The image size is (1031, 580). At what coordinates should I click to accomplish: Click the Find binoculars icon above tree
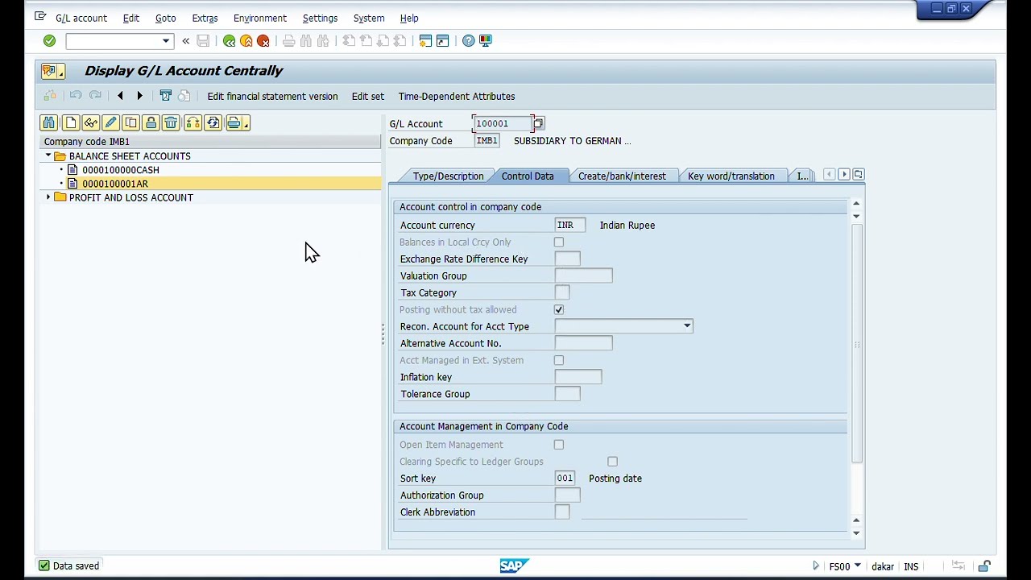click(49, 123)
